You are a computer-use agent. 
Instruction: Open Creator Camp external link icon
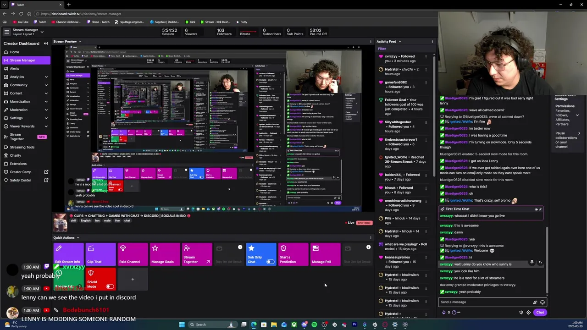(x=46, y=172)
